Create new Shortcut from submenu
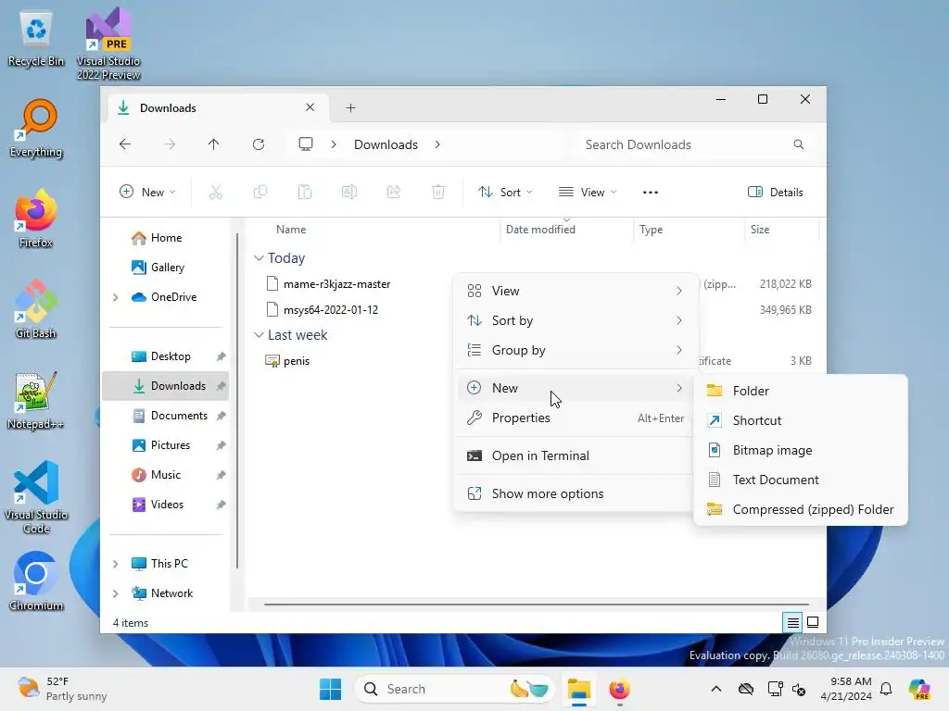This screenshot has height=711, width=949. pos(800,420)
